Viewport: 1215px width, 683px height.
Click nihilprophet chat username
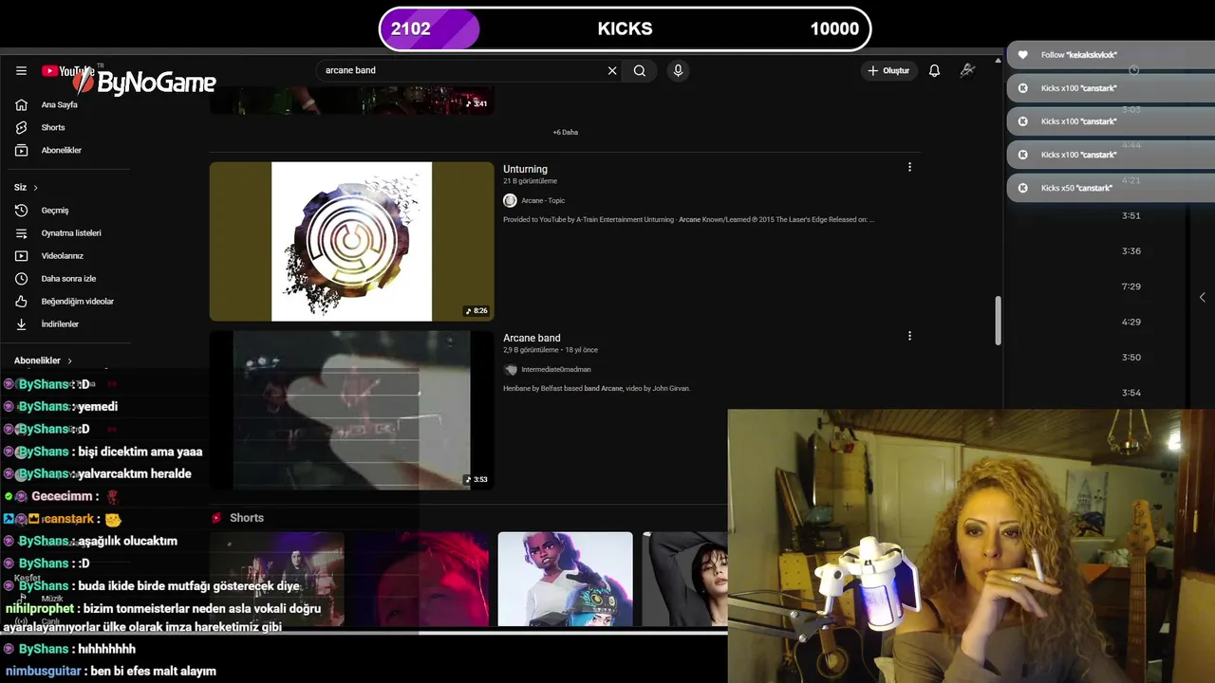pos(40,609)
